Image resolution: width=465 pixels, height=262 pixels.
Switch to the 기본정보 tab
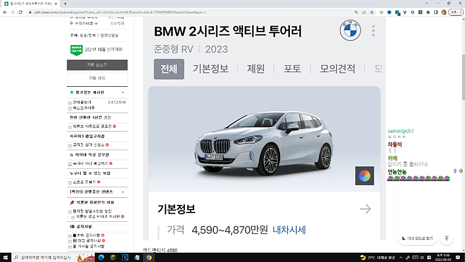point(210,69)
